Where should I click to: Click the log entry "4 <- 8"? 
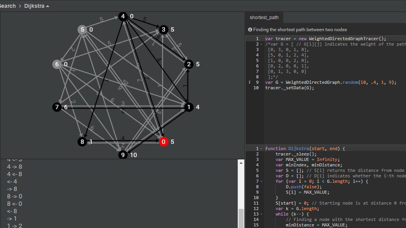14,174
